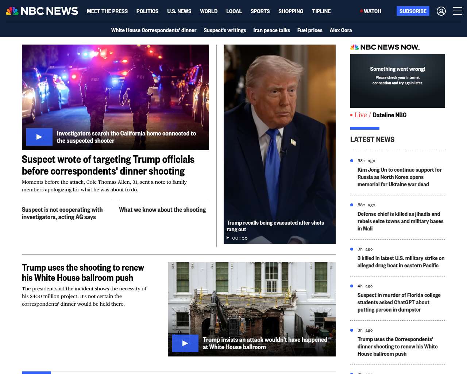Select the Iran peace talks topic
This screenshot has height=374, width=467.
(x=271, y=30)
